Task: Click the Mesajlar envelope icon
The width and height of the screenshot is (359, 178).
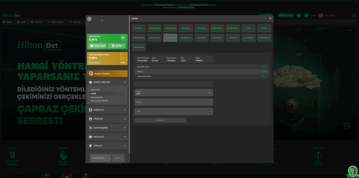Action: point(90,137)
